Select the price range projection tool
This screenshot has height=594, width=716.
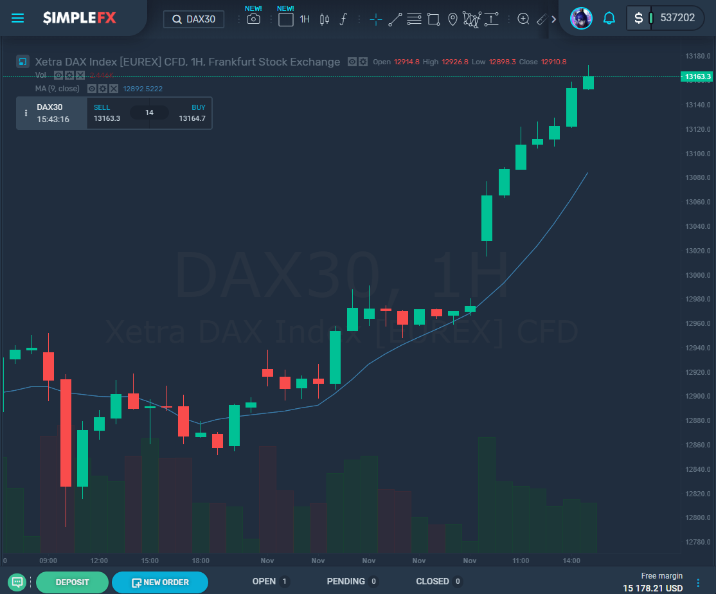(x=491, y=19)
